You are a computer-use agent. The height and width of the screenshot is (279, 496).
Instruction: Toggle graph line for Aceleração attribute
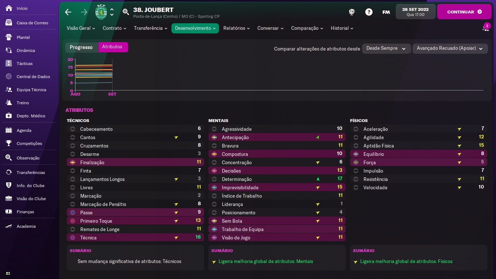[x=356, y=129]
